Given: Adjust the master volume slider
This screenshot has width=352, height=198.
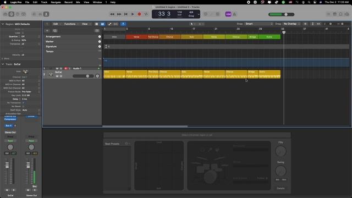Looking at the screenshot, I should point(281,14).
